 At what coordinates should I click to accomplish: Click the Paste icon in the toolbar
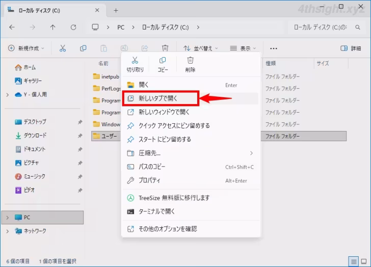pyautogui.click(x=103, y=48)
